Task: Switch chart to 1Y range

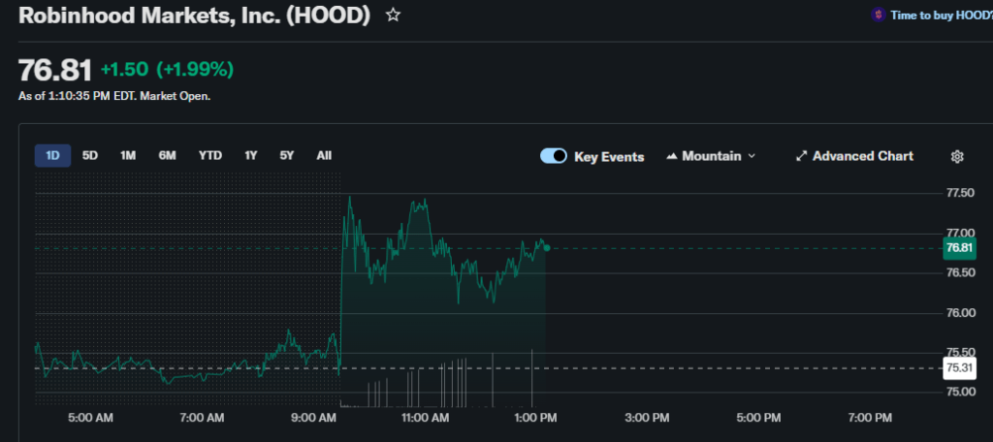Action: coord(251,155)
